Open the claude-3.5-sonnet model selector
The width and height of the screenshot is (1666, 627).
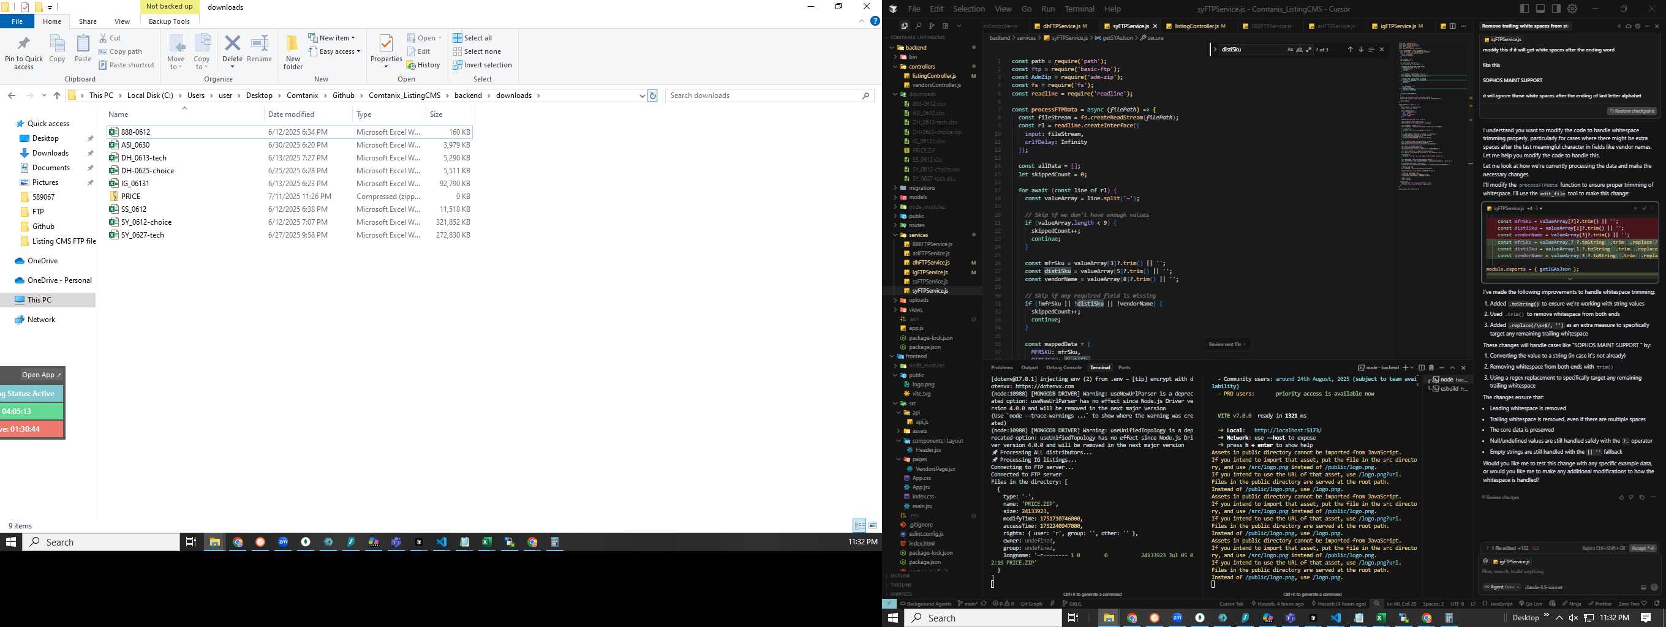coord(1546,588)
